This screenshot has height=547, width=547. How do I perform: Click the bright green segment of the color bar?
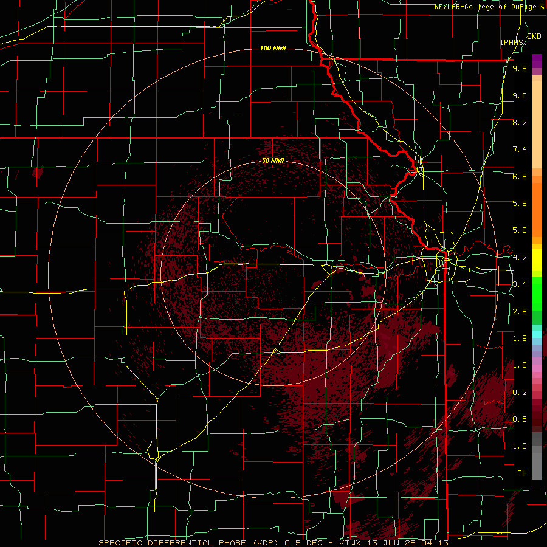click(537, 293)
